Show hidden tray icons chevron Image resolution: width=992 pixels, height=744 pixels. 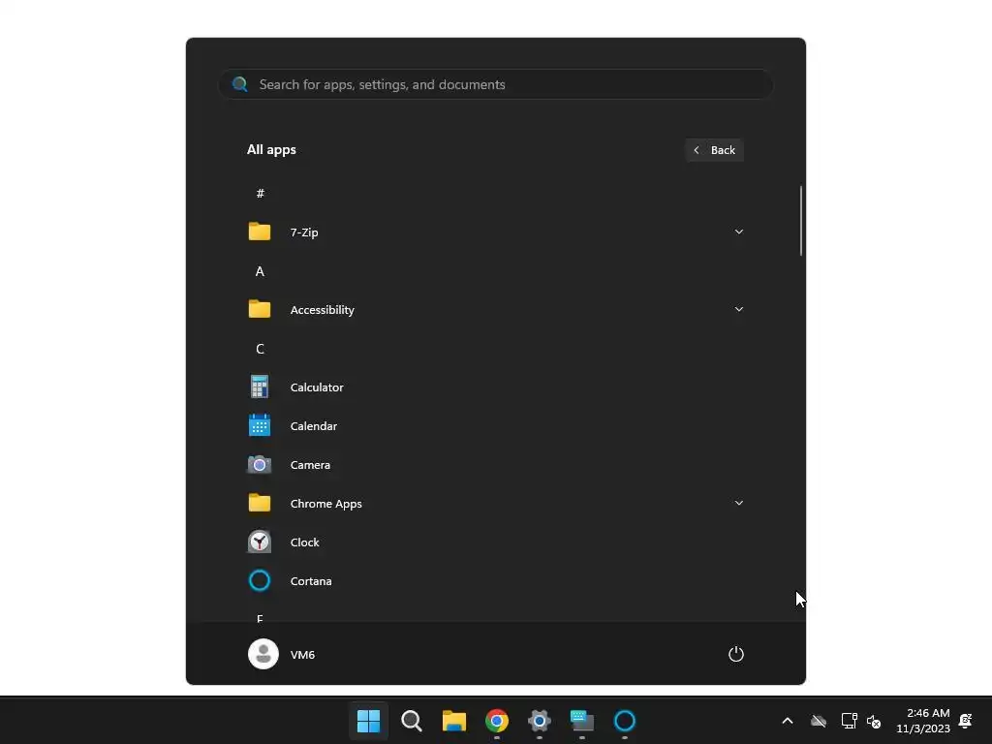click(x=788, y=721)
